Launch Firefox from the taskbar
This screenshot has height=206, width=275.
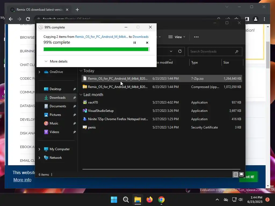[x=149, y=200]
